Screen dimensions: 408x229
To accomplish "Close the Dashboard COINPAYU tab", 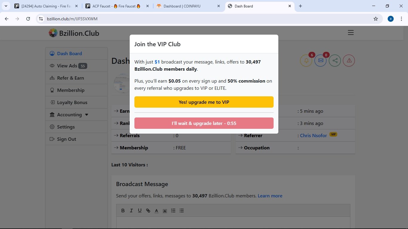I will pos(219,6).
